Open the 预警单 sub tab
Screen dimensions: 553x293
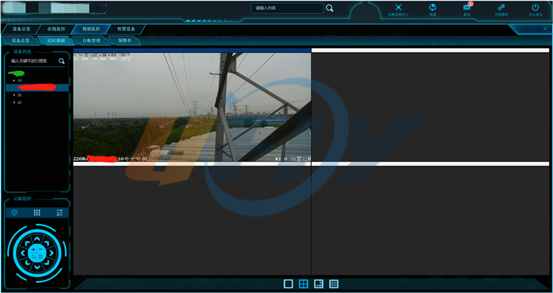tap(124, 41)
